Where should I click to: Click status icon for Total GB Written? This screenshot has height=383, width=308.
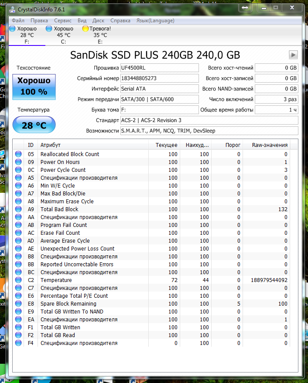click(18, 327)
